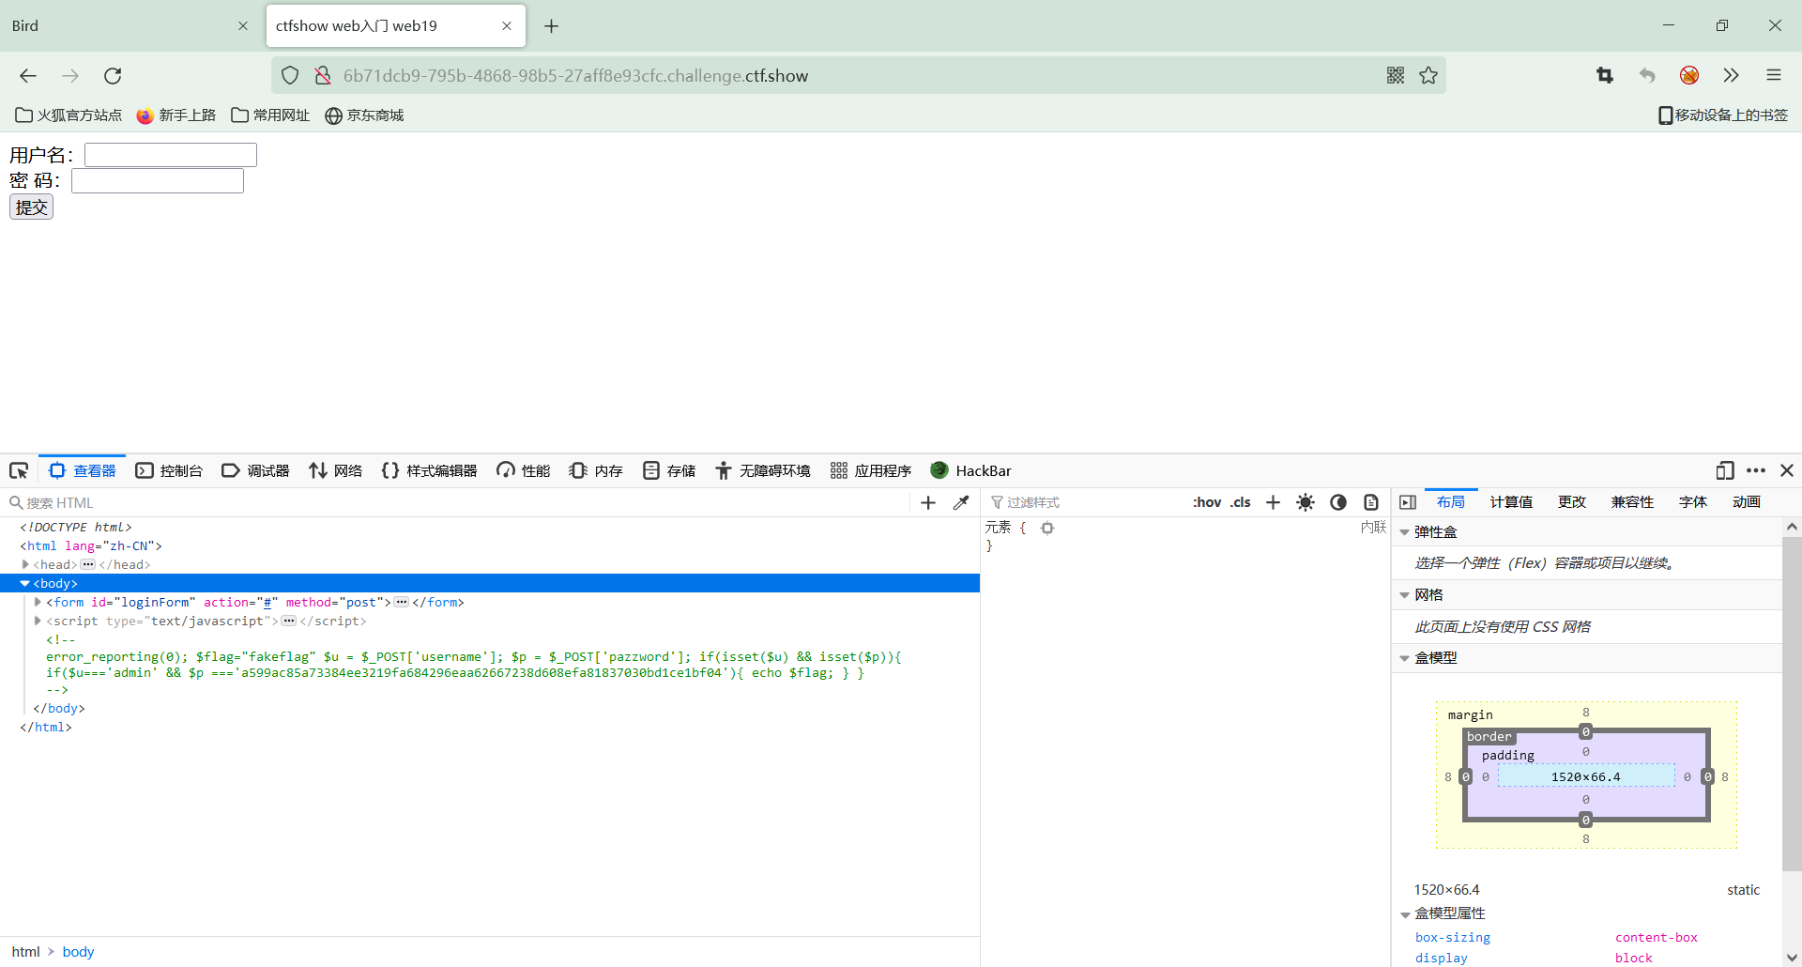This screenshot has height=967, width=1802.
Task: Open a new browser tab
Action: (x=552, y=26)
